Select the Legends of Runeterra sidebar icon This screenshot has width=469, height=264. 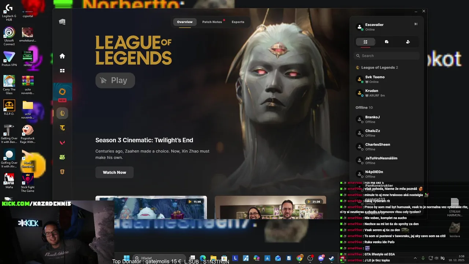click(x=62, y=172)
